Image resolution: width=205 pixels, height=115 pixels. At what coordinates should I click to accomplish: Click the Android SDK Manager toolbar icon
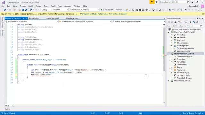click(x=137, y=10)
